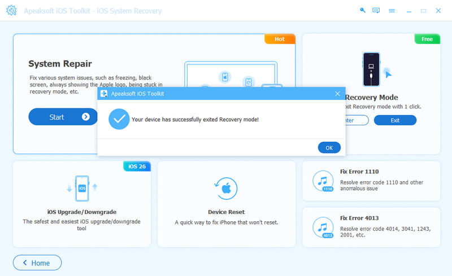This screenshot has height=276, width=452.
Task: Click the Recovery Mode phone icon
Action: [371, 69]
